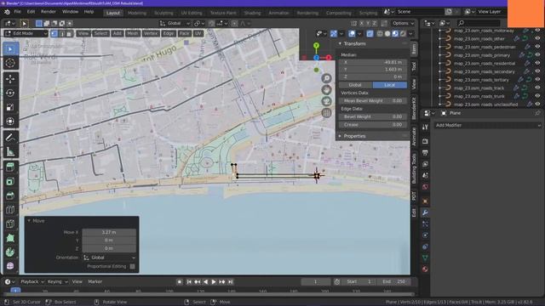Expand the Properties panel in sidebar

341,136
